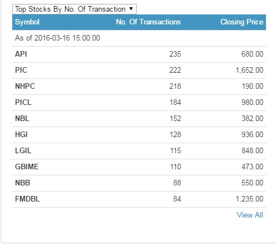Image resolution: width=276 pixels, height=247 pixels.
Task: Open the Top Stocks By No. Of Transaction dropdown
Action: (x=74, y=9)
